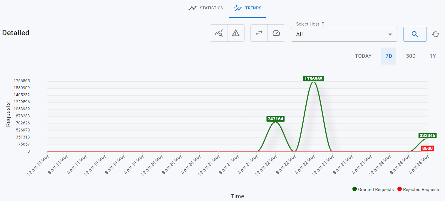Click the alerts warning triangle icon
Screen dimensions: 445x201
[x=236, y=33]
